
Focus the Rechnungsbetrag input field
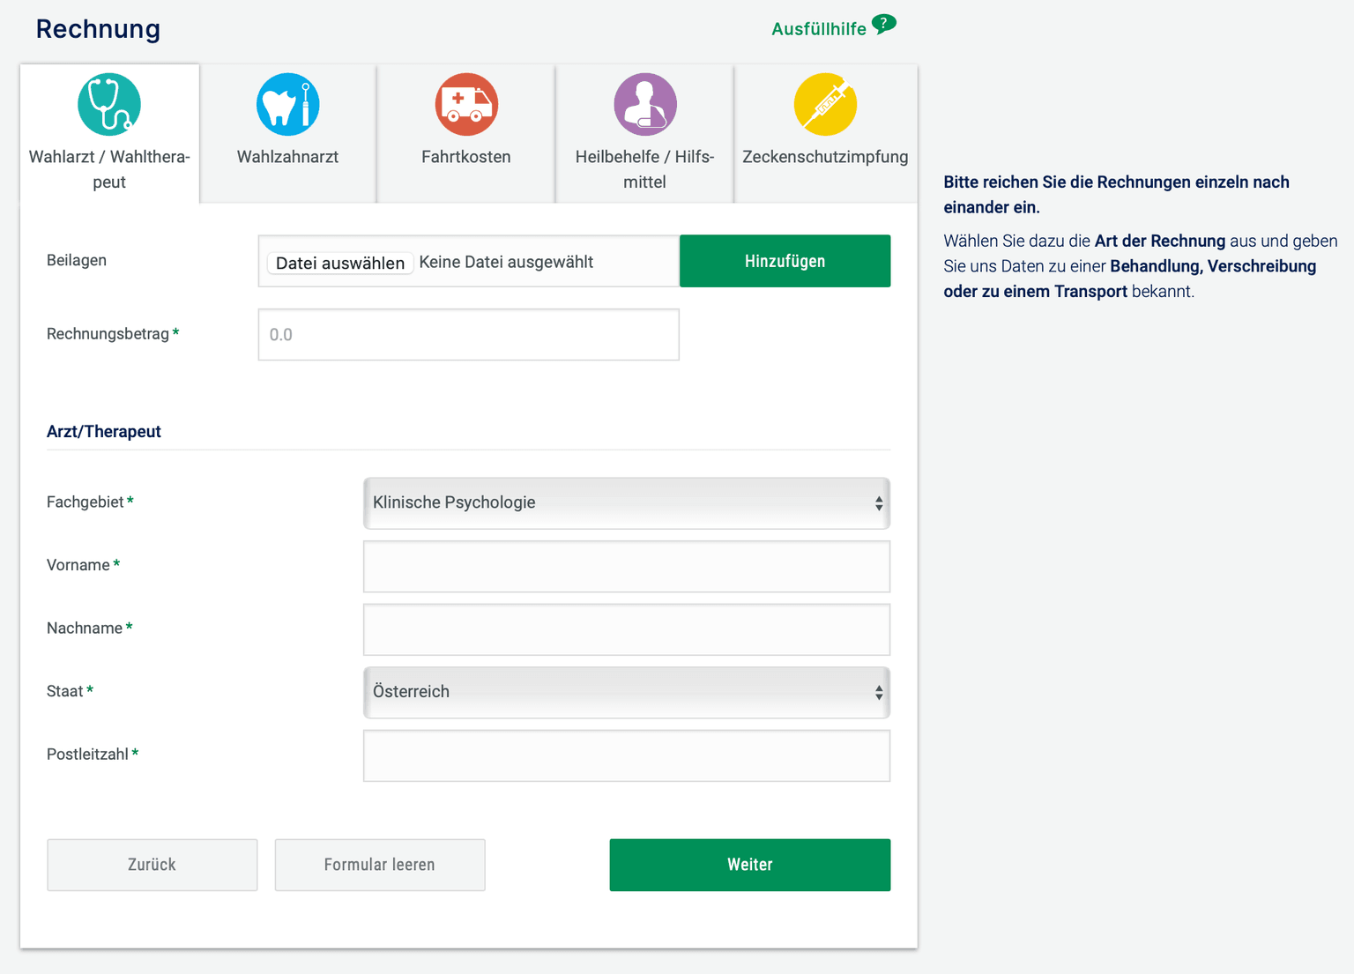(x=469, y=335)
